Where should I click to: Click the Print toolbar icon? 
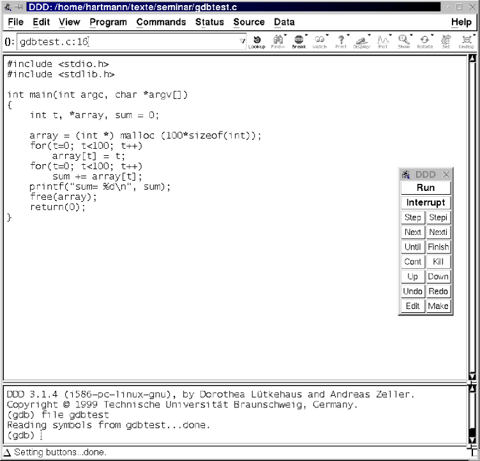341,42
